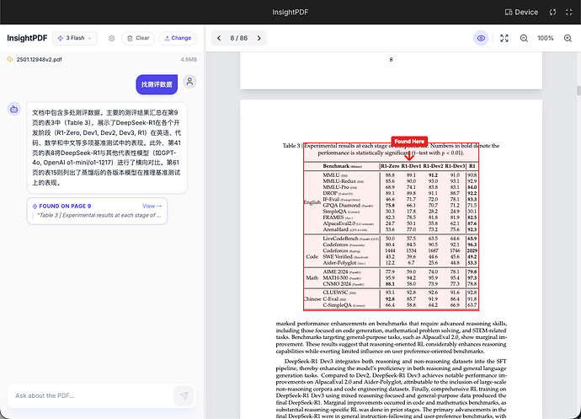This screenshot has height=419, width=581.
Task: Click the fit-to-screen icon in toolbar
Action: click(x=504, y=38)
